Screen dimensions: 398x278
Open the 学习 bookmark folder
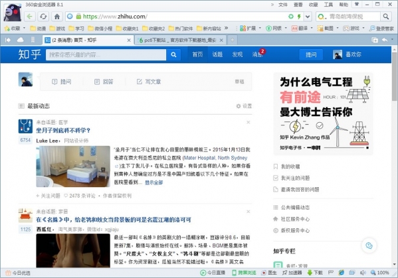point(76,29)
